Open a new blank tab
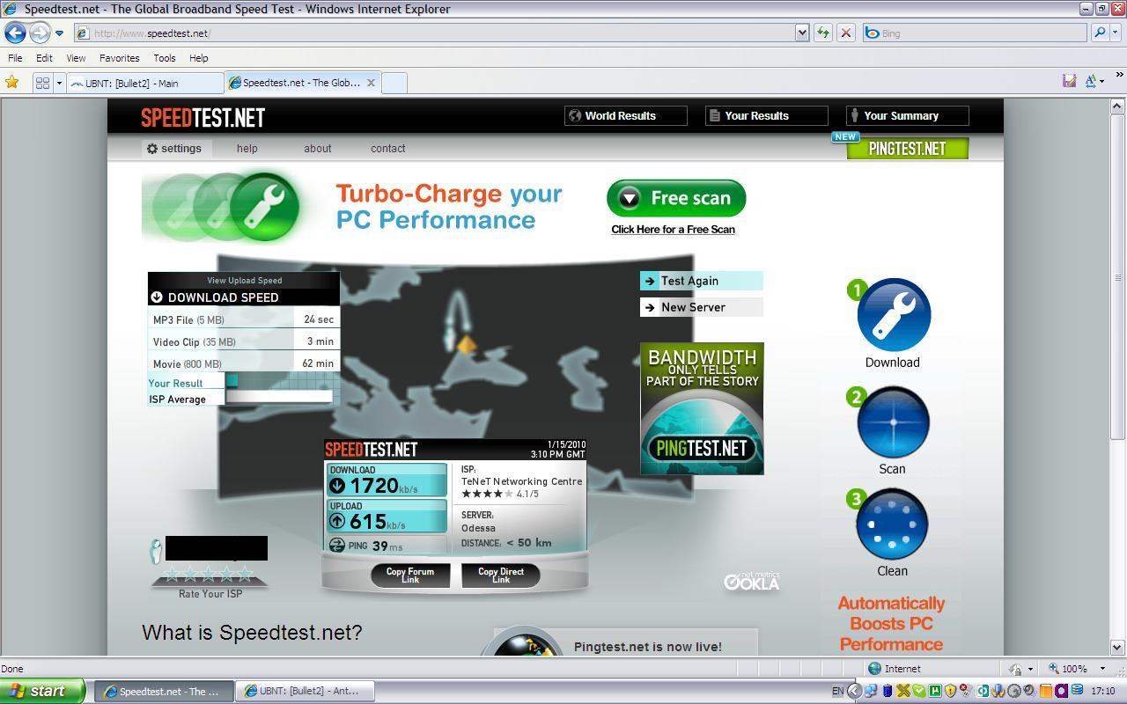Viewport: 1127px width, 704px height. point(394,83)
